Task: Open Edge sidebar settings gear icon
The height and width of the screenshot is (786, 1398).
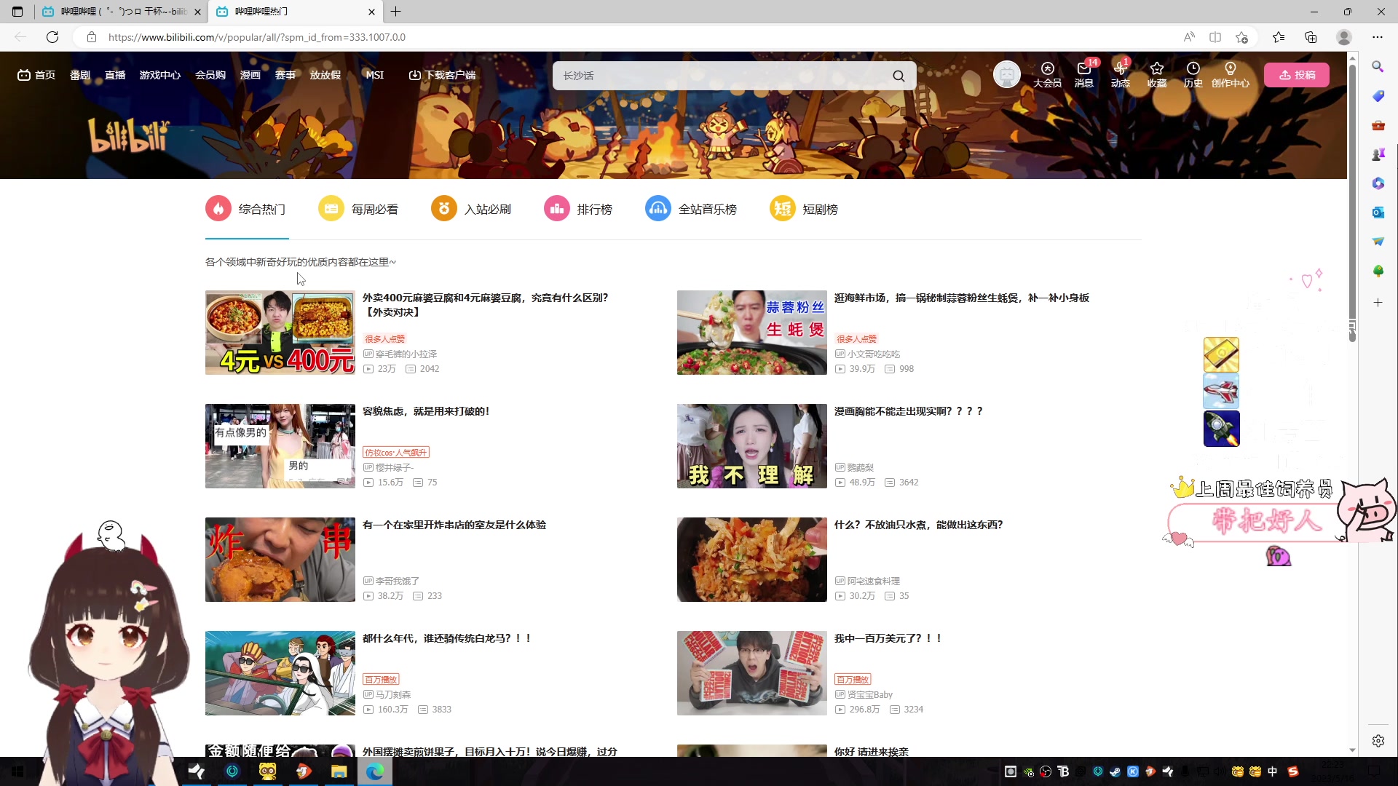Action: (1378, 741)
